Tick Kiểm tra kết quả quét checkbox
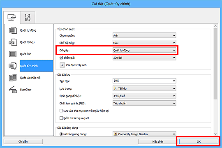Viewport: 222px width, 148px height. (61, 118)
